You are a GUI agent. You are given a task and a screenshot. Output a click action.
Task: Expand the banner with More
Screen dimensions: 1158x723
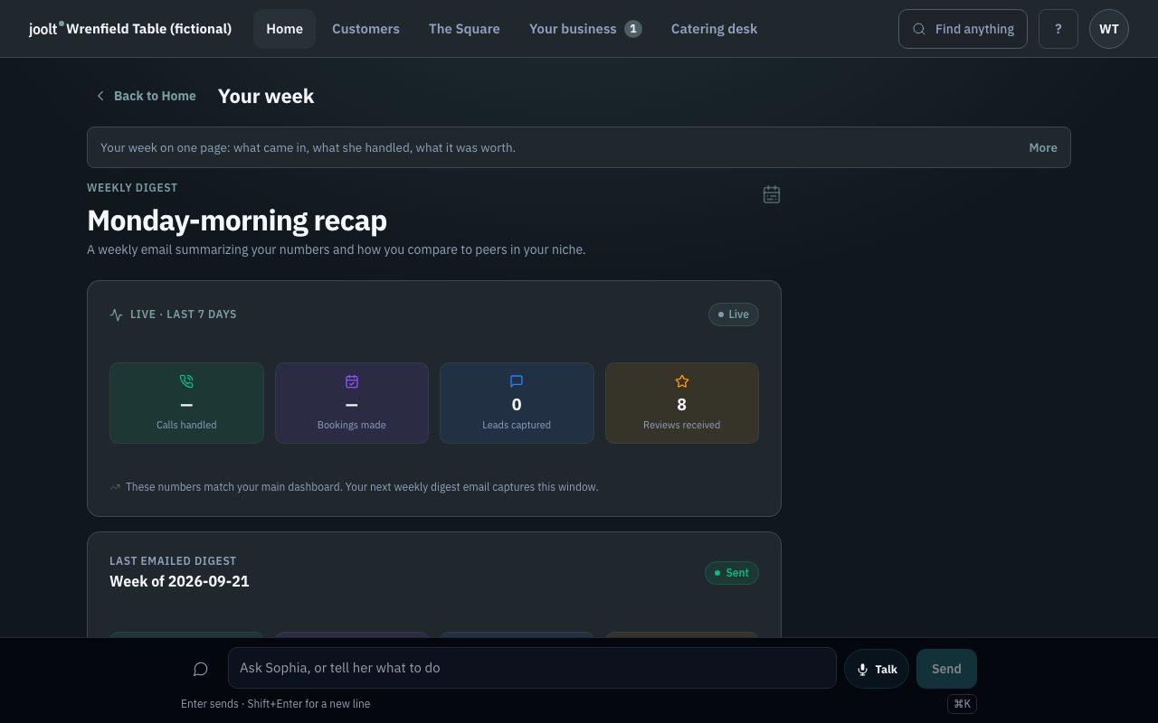pyautogui.click(x=1043, y=147)
